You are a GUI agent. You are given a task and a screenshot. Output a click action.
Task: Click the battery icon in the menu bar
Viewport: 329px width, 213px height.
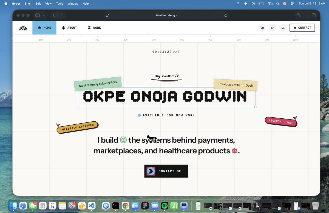261,4
